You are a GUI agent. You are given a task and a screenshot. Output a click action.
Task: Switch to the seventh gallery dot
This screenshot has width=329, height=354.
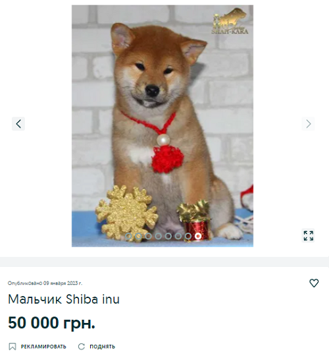point(188,236)
